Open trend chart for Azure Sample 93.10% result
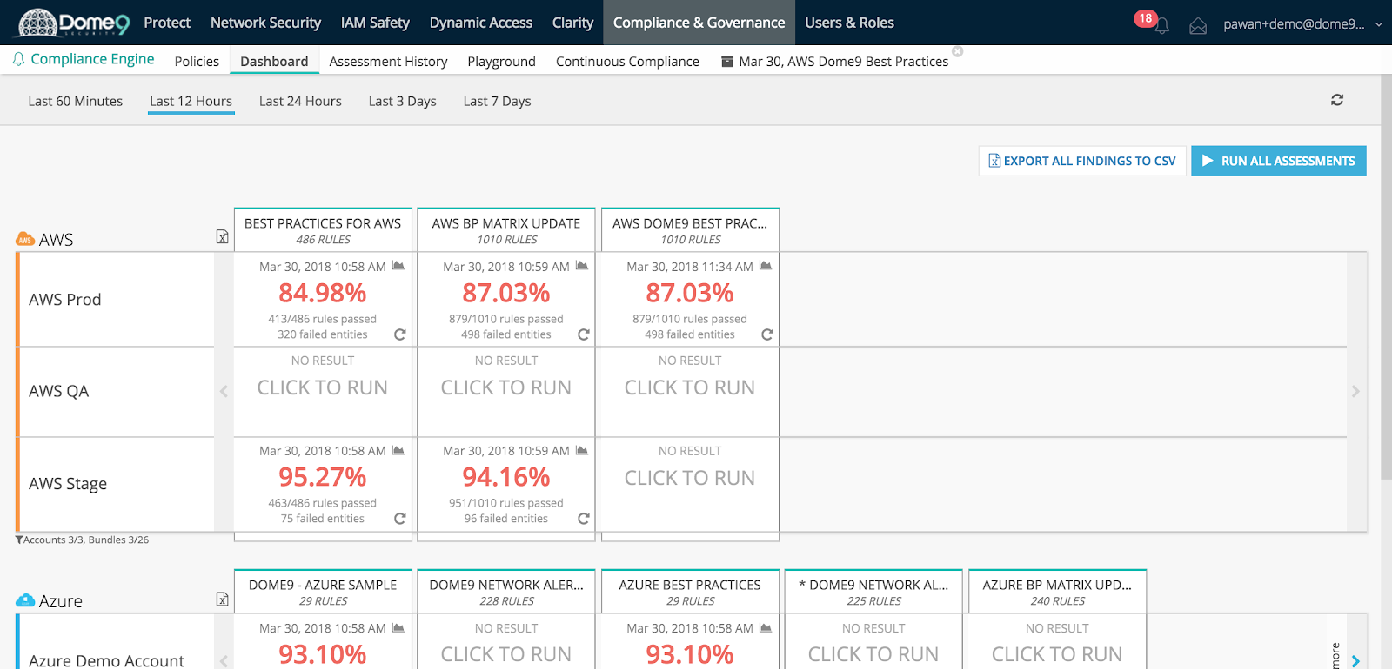 coord(398,627)
